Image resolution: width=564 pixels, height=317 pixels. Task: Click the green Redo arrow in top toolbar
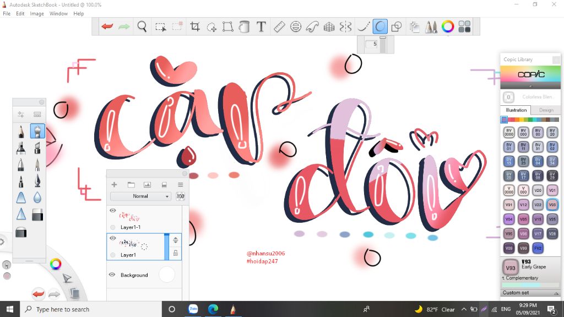click(124, 26)
